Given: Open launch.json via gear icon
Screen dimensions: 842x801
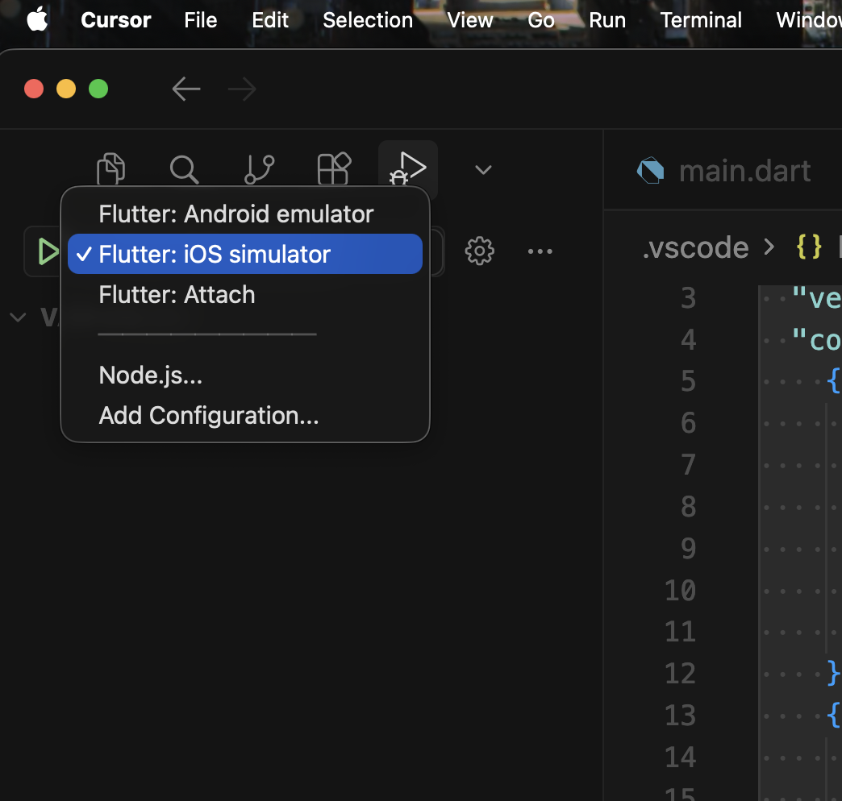Looking at the screenshot, I should point(480,251).
